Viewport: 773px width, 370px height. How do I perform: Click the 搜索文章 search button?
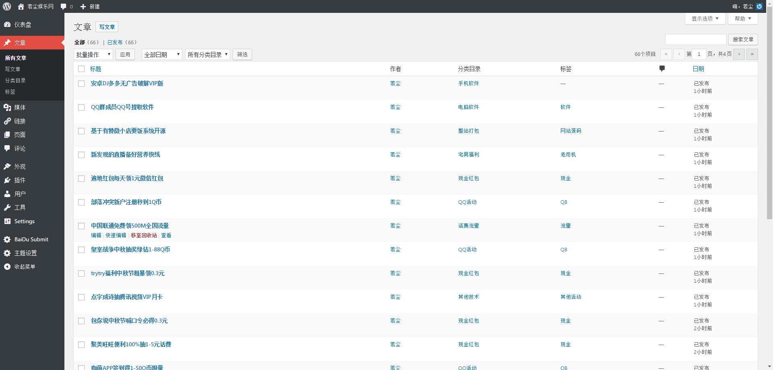[743, 39]
